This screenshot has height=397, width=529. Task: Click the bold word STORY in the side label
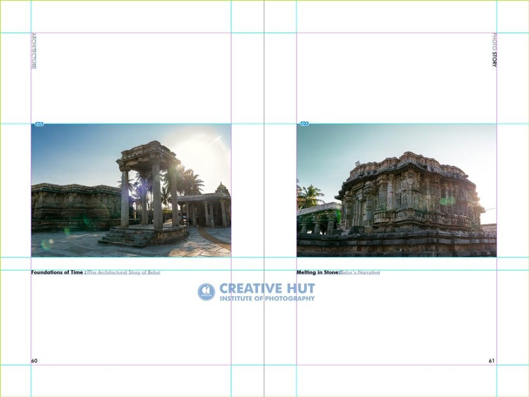pyautogui.click(x=494, y=59)
